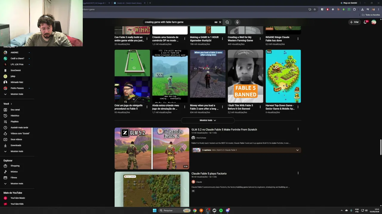Open Chrome downloads icon in toolbar

362,9
